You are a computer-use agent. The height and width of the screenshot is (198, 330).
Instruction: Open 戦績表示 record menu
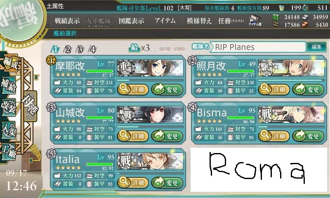pyautogui.click(x=67, y=21)
